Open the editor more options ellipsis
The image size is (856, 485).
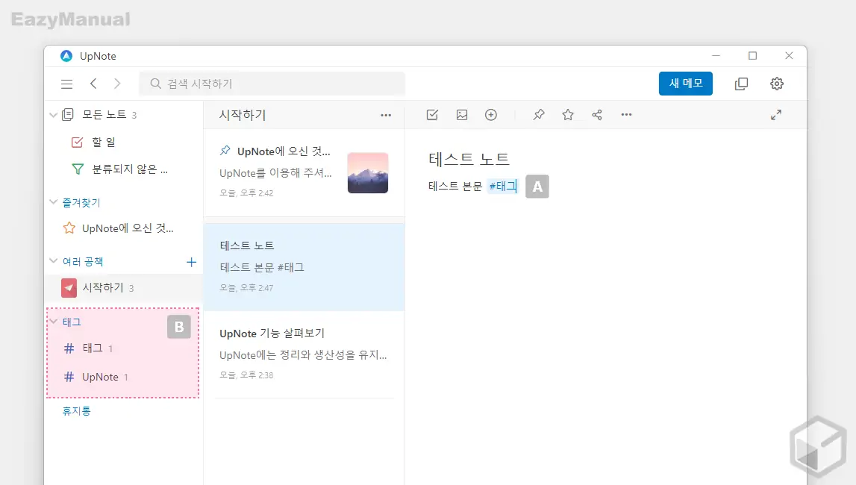[x=626, y=115]
